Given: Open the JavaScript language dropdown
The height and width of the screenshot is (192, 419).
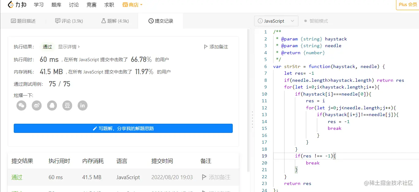Looking at the screenshot, I should (276, 21).
